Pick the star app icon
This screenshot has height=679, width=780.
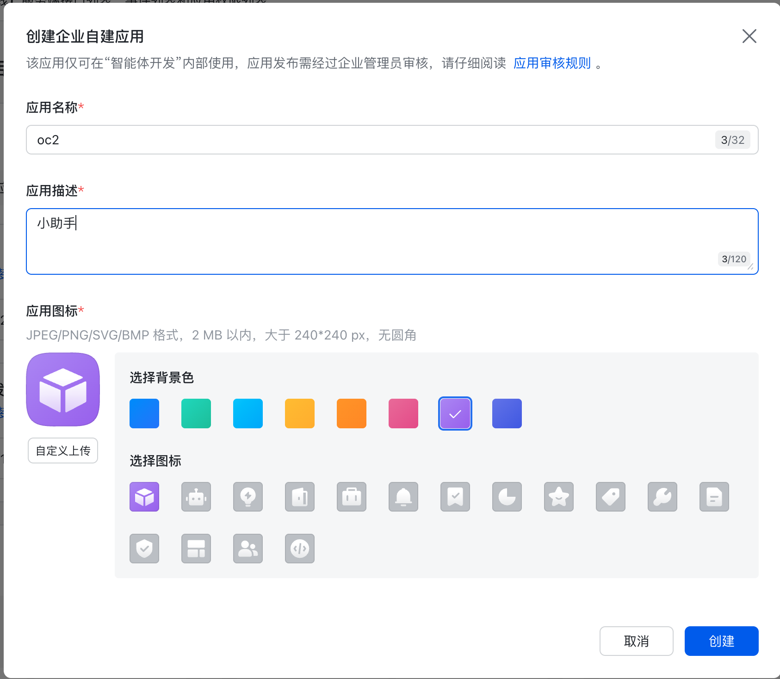tap(559, 497)
